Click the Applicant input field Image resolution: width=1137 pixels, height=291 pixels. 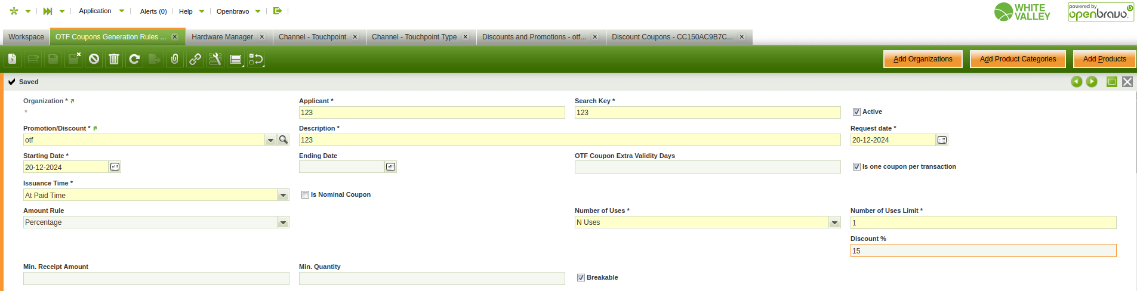[x=432, y=112]
